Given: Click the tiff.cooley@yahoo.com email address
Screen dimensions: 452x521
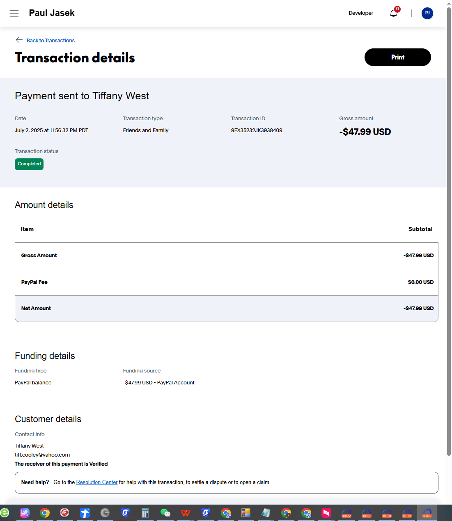Looking at the screenshot, I should (x=42, y=455).
